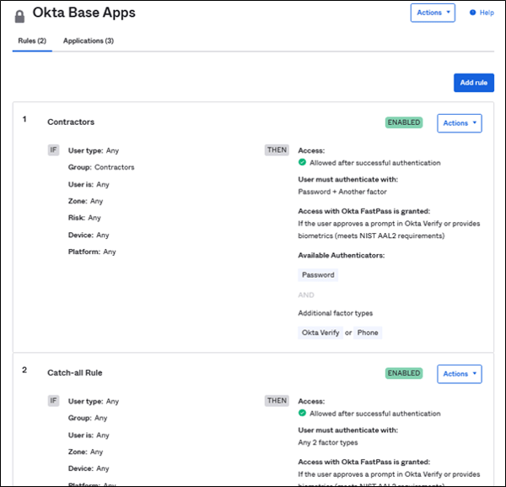Switch to the Rules (2) tab
This screenshot has width=506, height=487.
coord(32,41)
